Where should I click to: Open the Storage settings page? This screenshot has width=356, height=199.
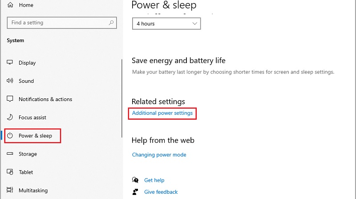click(28, 154)
